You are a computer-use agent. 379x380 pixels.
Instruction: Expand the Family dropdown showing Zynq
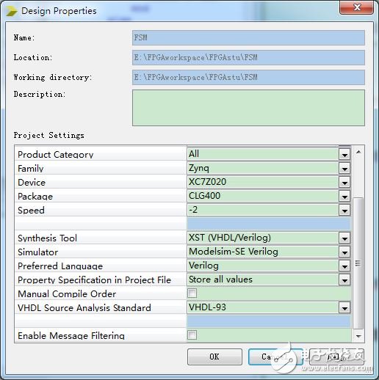pyautogui.click(x=344, y=169)
